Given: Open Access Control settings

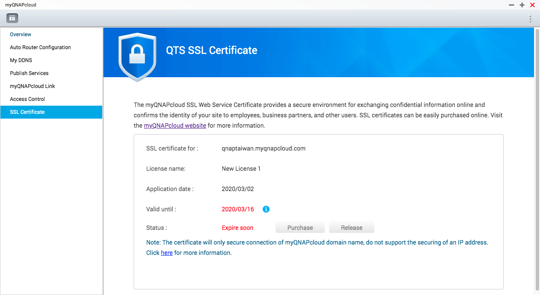Looking at the screenshot, I should point(28,99).
